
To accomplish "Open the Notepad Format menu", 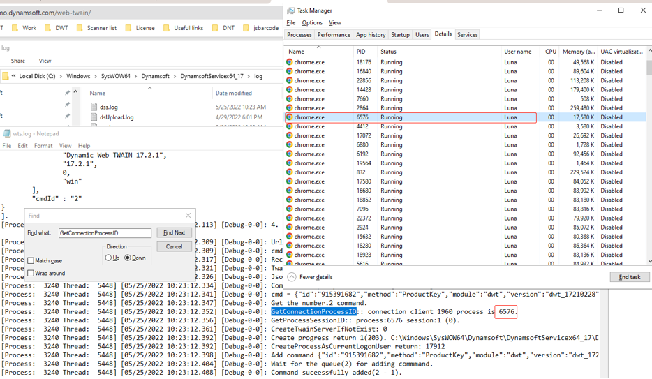I will [x=43, y=146].
